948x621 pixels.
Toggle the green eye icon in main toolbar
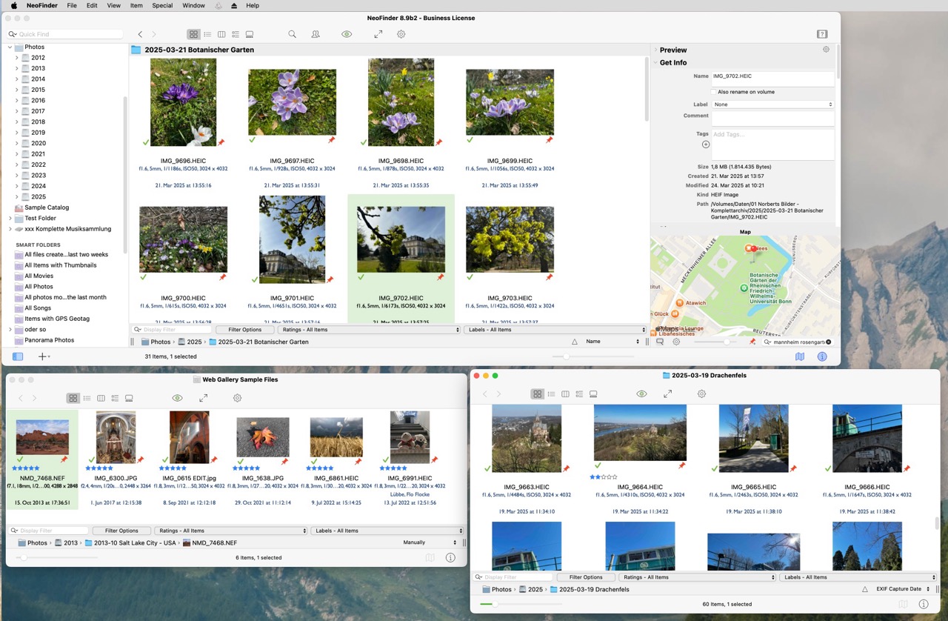[347, 34]
